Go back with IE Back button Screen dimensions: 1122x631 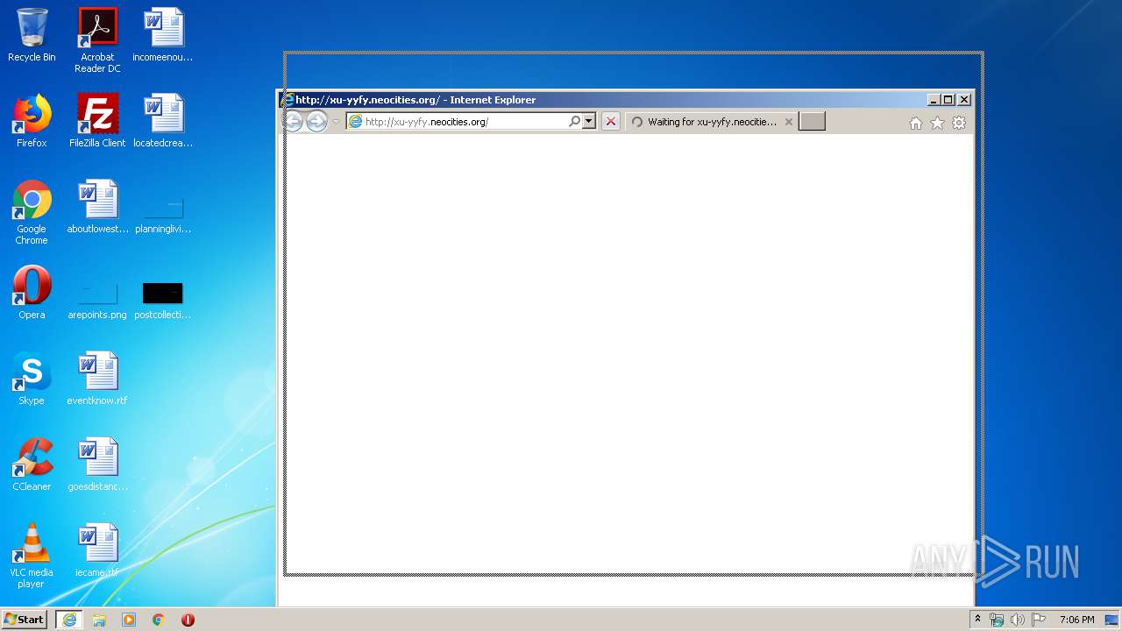pyautogui.click(x=293, y=121)
